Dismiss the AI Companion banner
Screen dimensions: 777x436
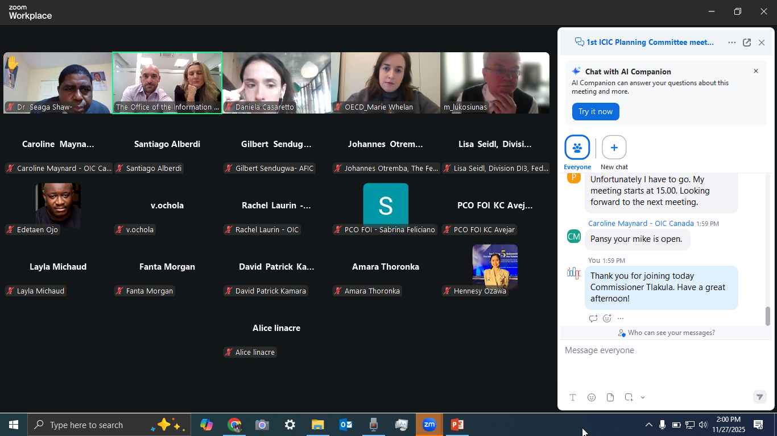(x=756, y=71)
